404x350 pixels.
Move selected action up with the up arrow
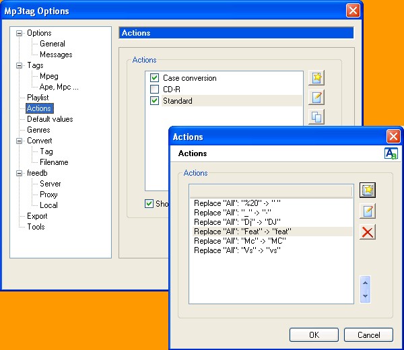point(366,282)
